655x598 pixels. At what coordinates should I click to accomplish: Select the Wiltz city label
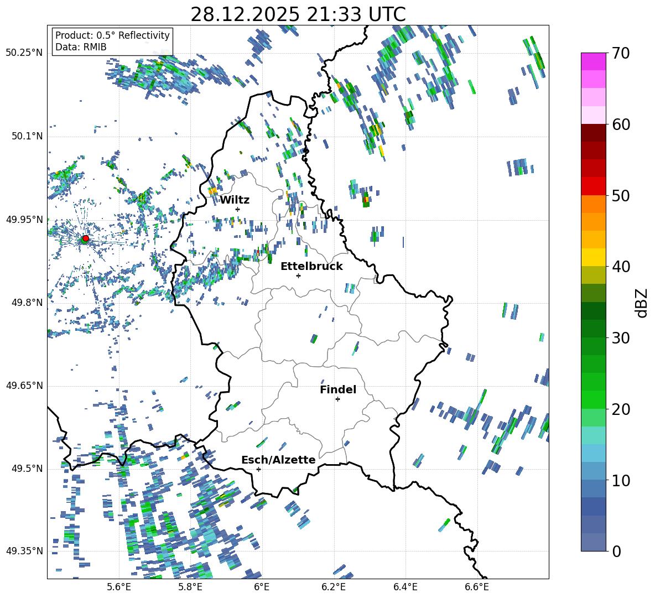click(235, 200)
